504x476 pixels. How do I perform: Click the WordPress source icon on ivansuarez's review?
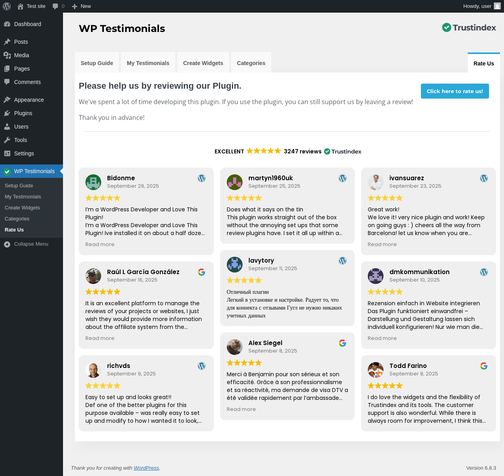(484, 178)
